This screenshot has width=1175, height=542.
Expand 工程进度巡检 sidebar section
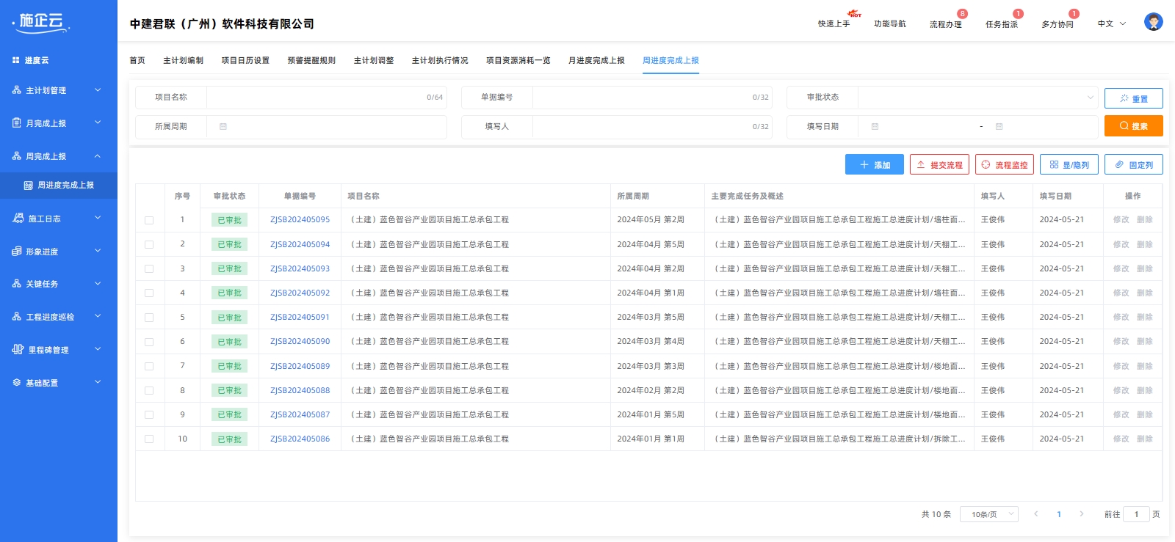(98, 316)
